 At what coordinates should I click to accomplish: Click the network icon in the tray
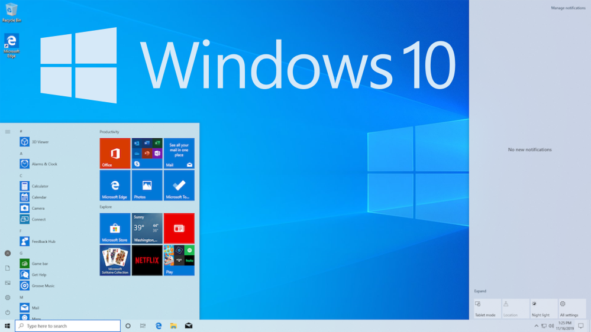tap(544, 326)
